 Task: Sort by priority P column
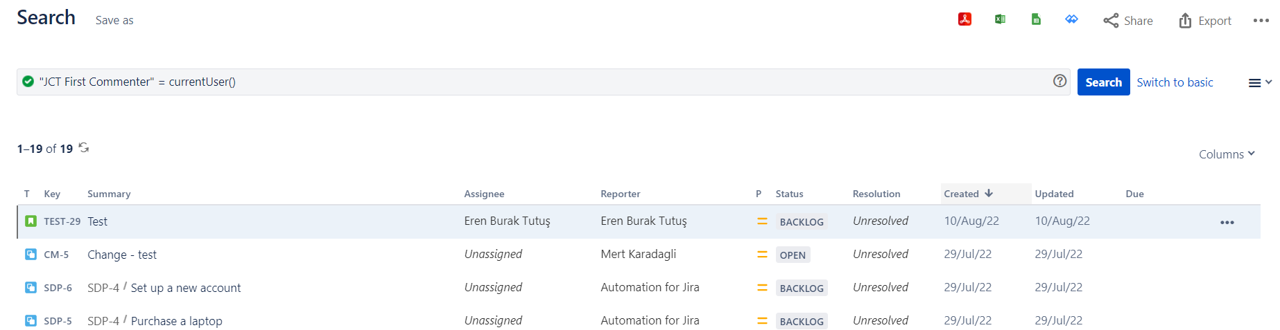coord(759,194)
